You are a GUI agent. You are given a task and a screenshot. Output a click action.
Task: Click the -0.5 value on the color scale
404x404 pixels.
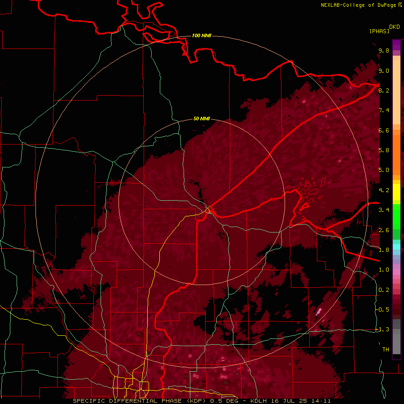[x=382, y=310]
